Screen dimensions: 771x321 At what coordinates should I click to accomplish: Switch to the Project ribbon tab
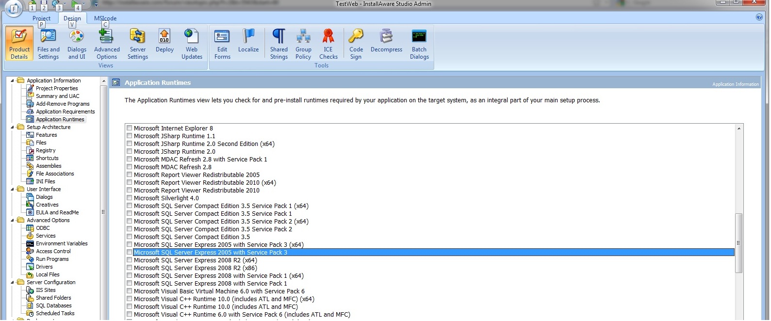[x=41, y=18]
